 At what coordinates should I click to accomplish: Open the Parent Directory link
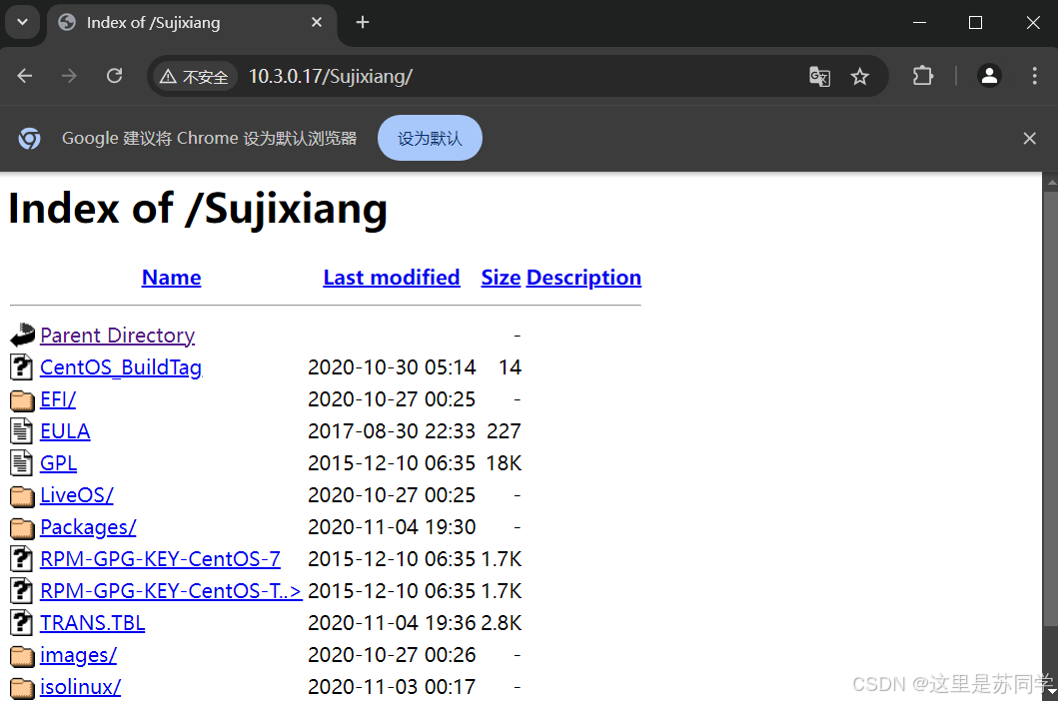[x=118, y=336]
